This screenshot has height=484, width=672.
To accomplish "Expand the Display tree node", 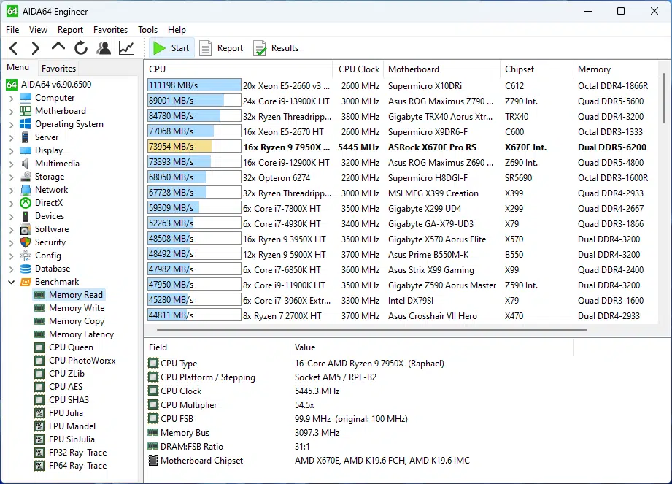I will click(12, 150).
